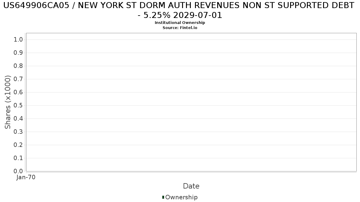This screenshot has height=202, width=360.
Task: Click the 0.4 y-axis tick label
Action: [x=18, y=119]
